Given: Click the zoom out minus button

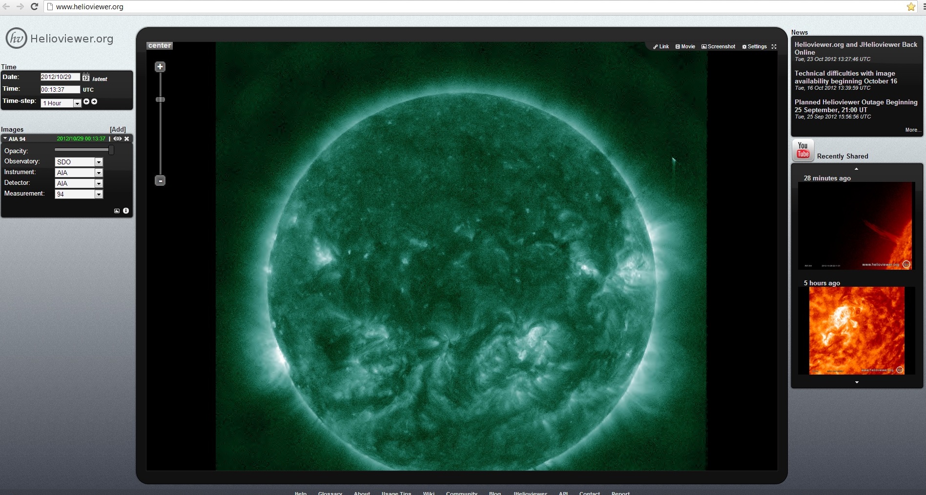Looking at the screenshot, I should coord(160,181).
